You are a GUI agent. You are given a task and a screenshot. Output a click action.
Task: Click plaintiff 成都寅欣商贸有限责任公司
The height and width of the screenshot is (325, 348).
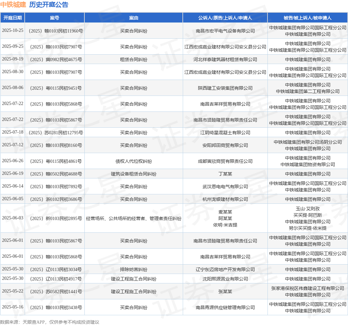[x=225, y=161]
